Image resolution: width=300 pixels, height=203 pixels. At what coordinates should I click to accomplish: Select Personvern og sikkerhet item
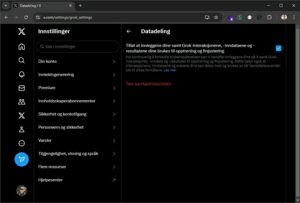[x=78, y=127]
